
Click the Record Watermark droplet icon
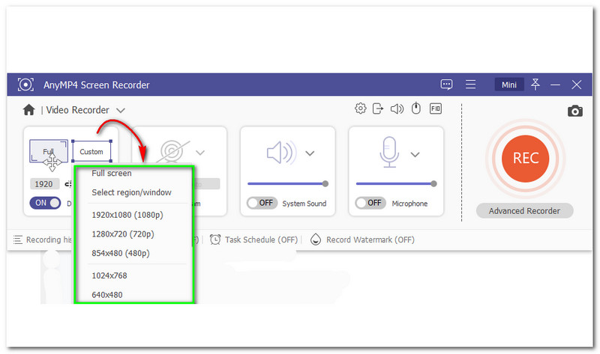(316, 239)
